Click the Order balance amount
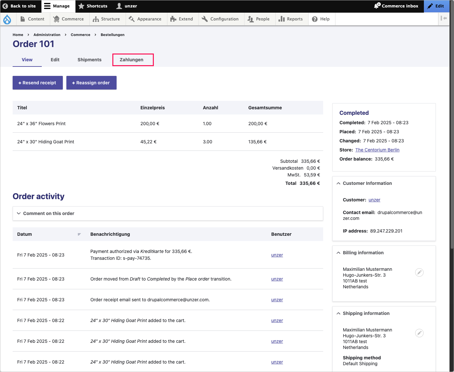The width and height of the screenshot is (454, 372). point(384,159)
